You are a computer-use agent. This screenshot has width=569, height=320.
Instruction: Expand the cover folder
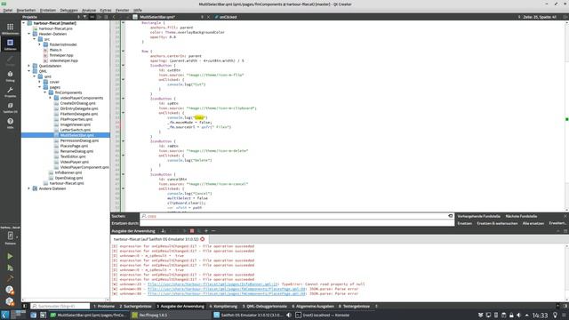pyautogui.click(x=40, y=82)
